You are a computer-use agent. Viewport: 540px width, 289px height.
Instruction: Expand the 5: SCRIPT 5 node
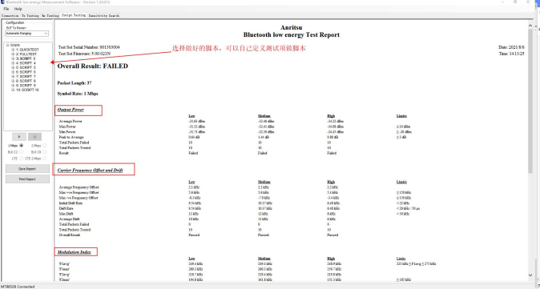(x=13, y=67)
